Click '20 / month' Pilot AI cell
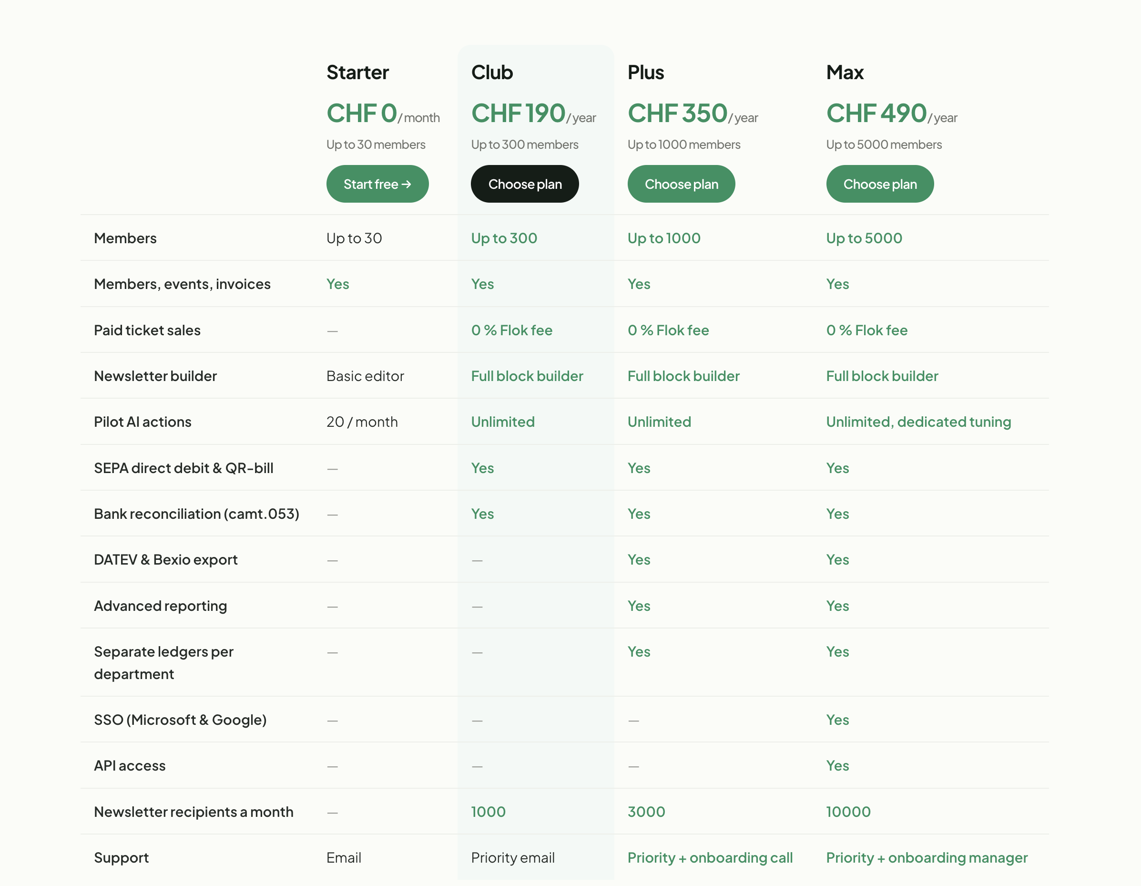The image size is (1141, 886). point(362,422)
